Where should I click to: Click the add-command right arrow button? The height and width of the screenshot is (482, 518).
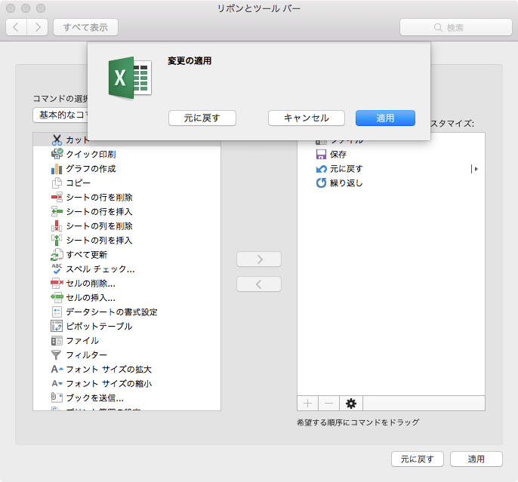(259, 259)
